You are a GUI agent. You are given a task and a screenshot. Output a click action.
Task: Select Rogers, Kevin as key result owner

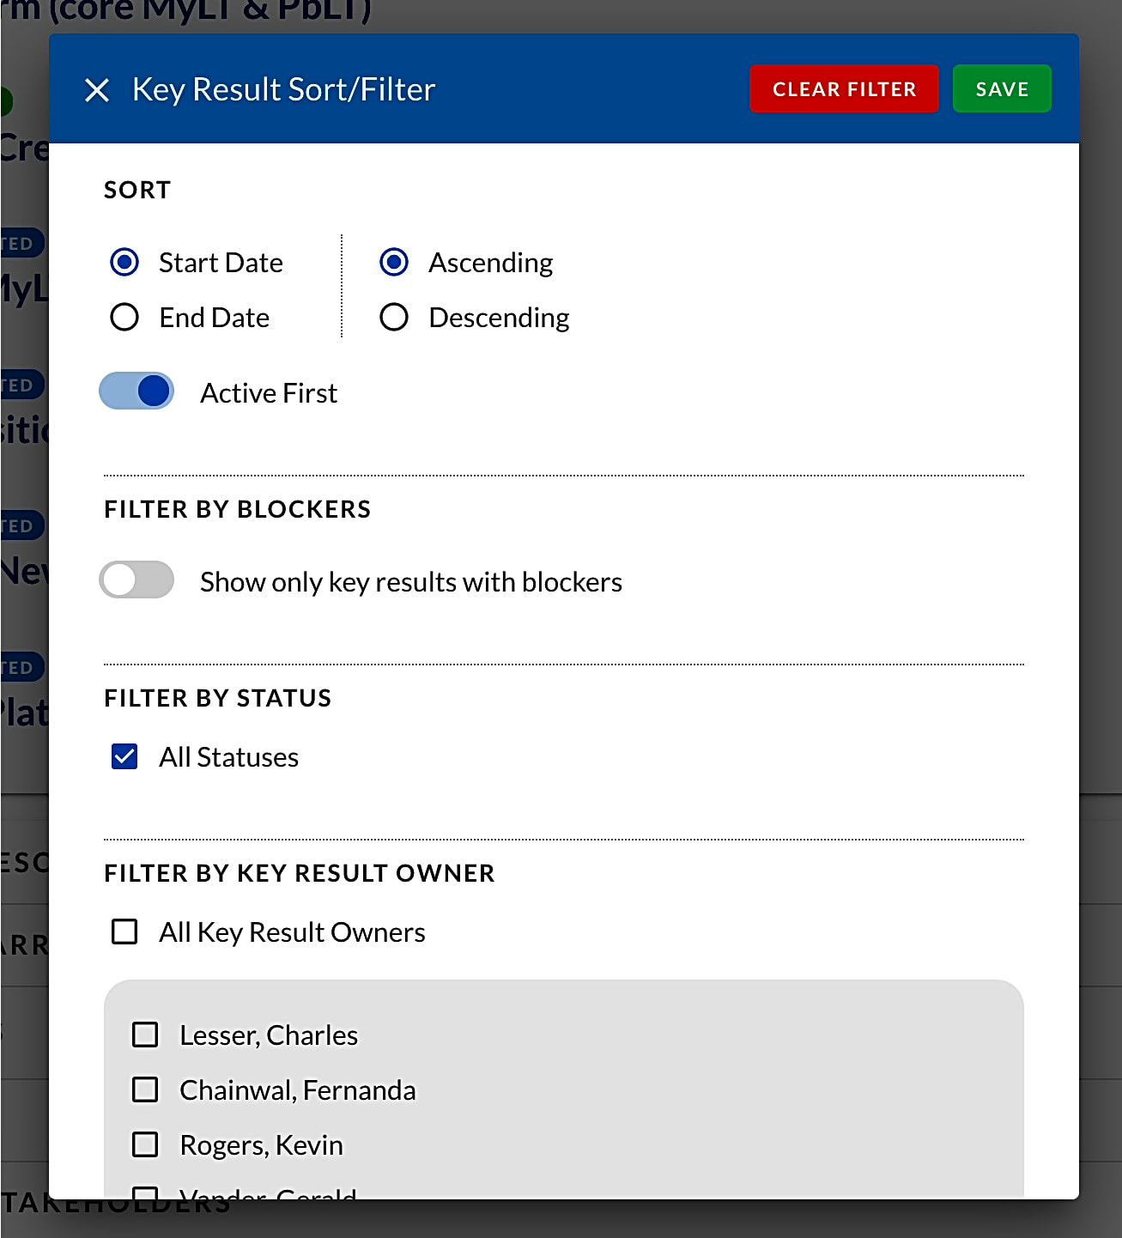click(145, 1144)
